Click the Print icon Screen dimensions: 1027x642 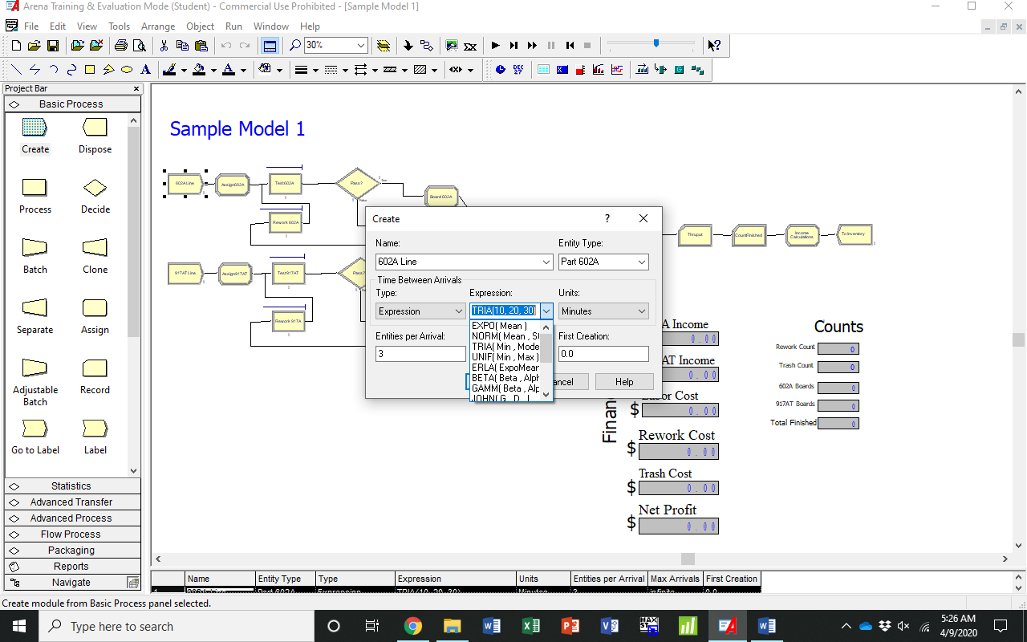(x=120, y=46)
